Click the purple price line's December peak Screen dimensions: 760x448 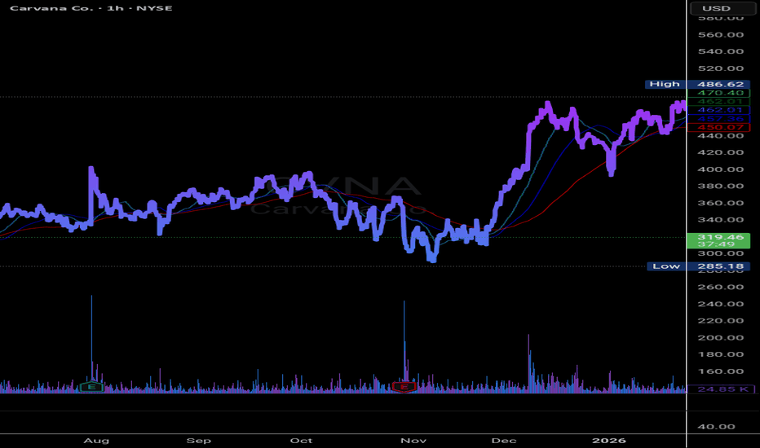pos(548,104)
